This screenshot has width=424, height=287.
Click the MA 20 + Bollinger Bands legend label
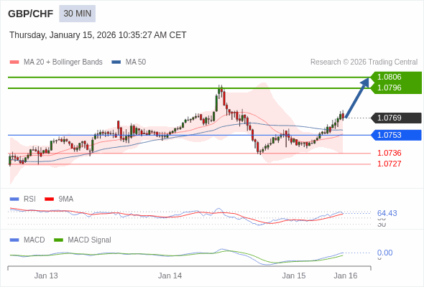[63, 62]
